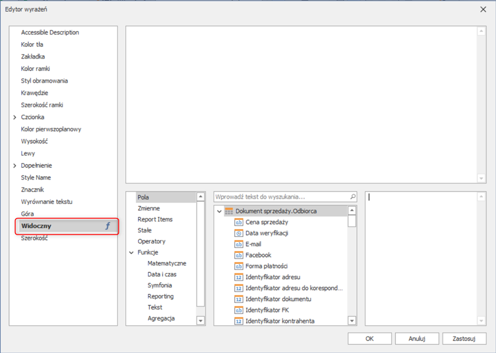Screen dimensions: 496x353
Task: Click the text field icon beside Cena sprzedaży
Action: click(x=238, y=222)
